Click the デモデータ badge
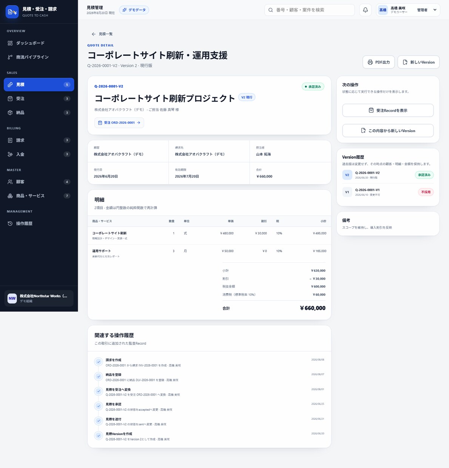Viewport: 449px width, 468px height. pyautogui.click(x=134, y=10)
